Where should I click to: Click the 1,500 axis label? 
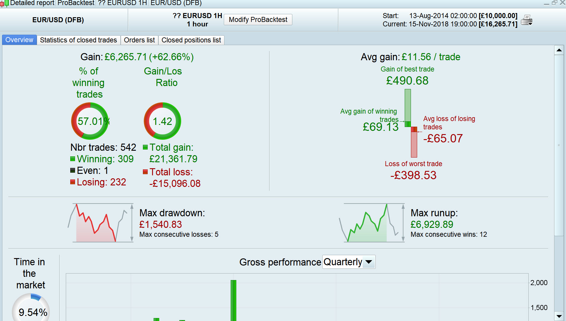539,308
